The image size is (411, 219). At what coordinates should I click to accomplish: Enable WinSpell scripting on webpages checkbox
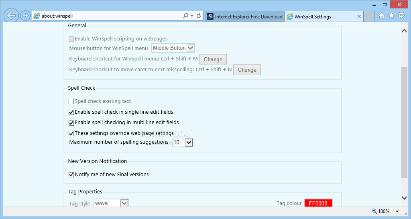[x=71, y=39]
